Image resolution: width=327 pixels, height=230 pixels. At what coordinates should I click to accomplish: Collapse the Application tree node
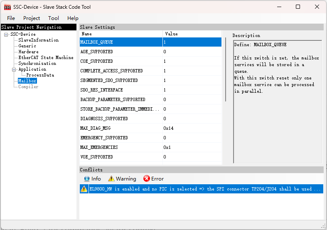(x=14, y=69)
